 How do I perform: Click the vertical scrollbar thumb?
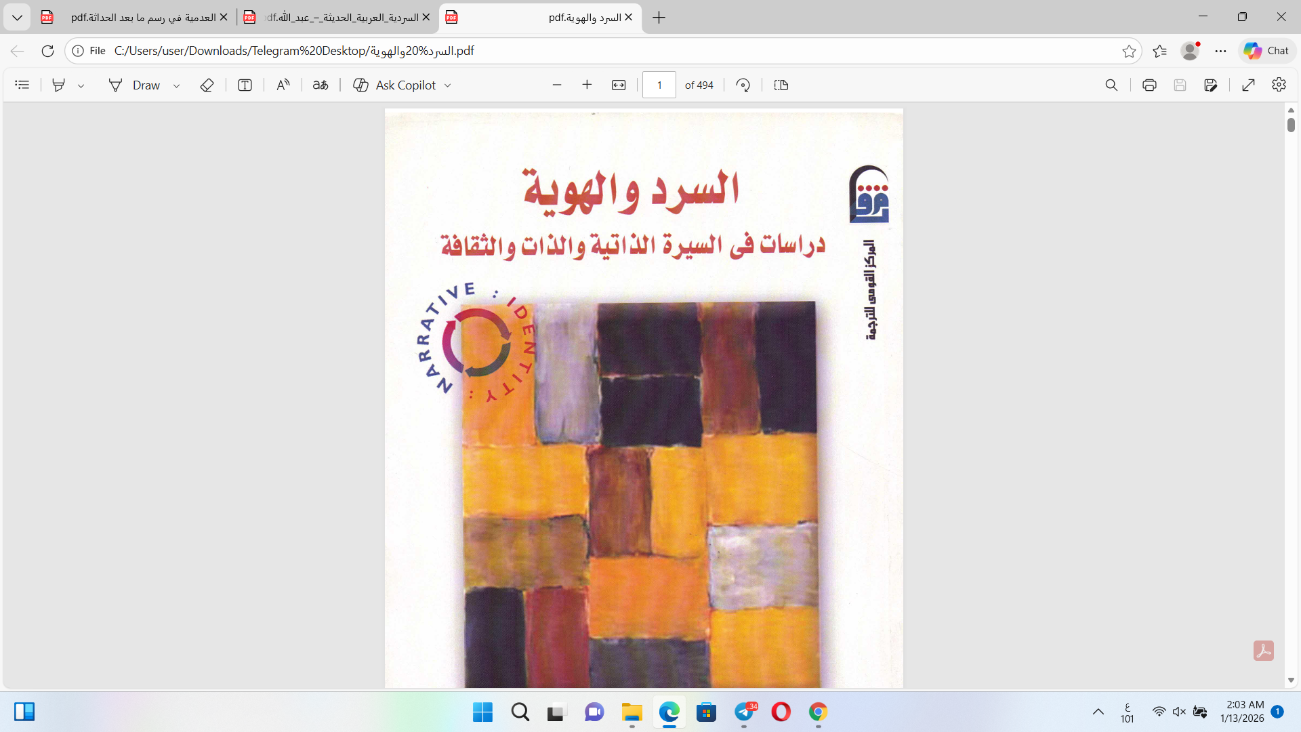coord(1291,125)
